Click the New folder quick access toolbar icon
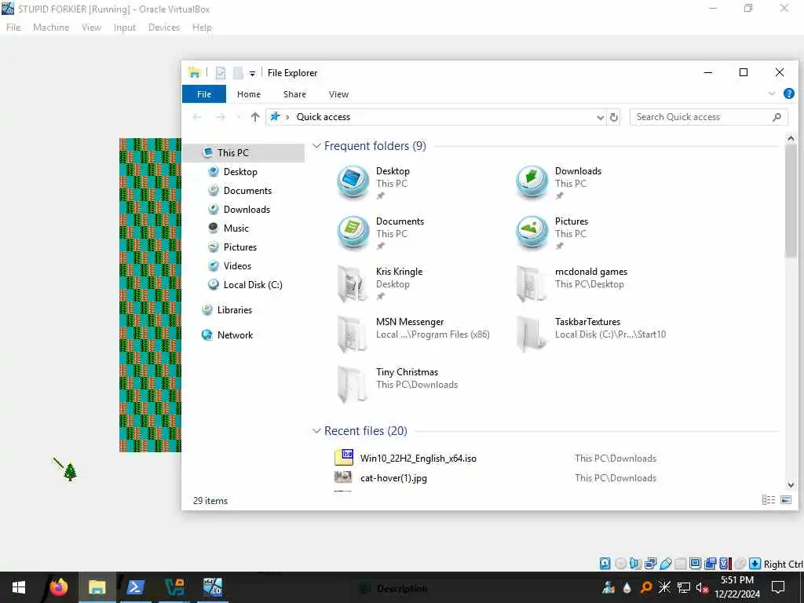This screenshot has height=603, width=804. (238, 73)
